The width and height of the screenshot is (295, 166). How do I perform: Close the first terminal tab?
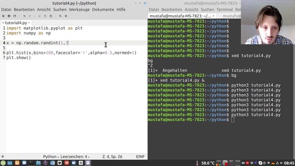pos(213,16)
